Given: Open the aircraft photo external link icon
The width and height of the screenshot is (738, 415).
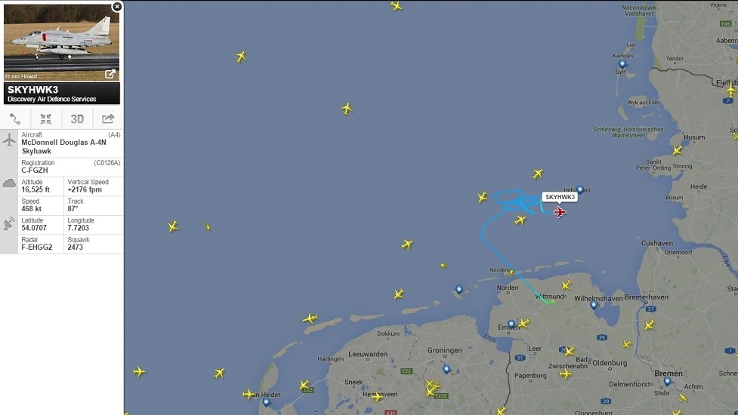Looking at the screenshot, I should pyautogui.click(x=110, y=74).
